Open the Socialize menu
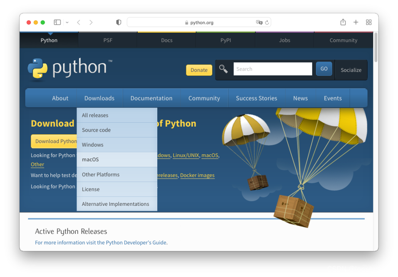This screenshot has height=277, width=398. [351, 70]
